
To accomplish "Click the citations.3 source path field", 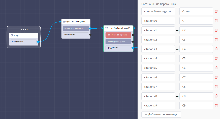I will 158,49.
